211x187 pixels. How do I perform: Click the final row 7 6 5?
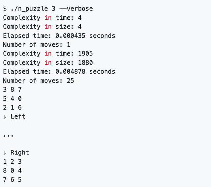click(x=12, y=180)
